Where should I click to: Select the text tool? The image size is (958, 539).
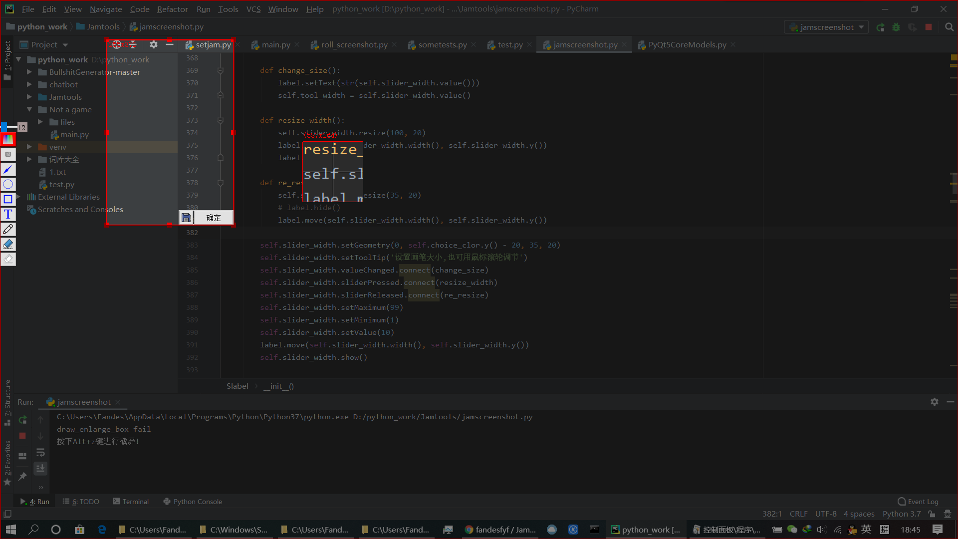pyautogui.click(x=8, y=214)
